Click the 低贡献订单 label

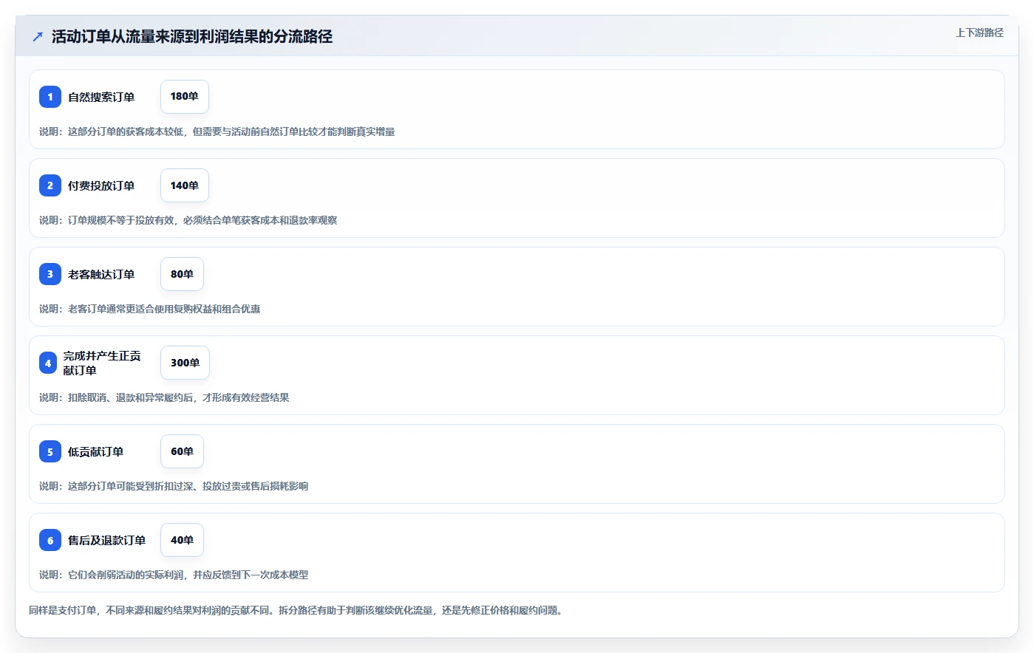pyautogui.click(x=96, y=451)
